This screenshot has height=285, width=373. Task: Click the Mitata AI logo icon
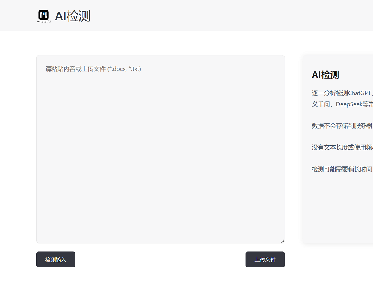pyautogui.click(x=44, y=15)
